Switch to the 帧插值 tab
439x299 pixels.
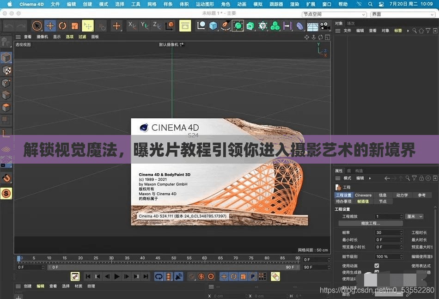(363, 201)
